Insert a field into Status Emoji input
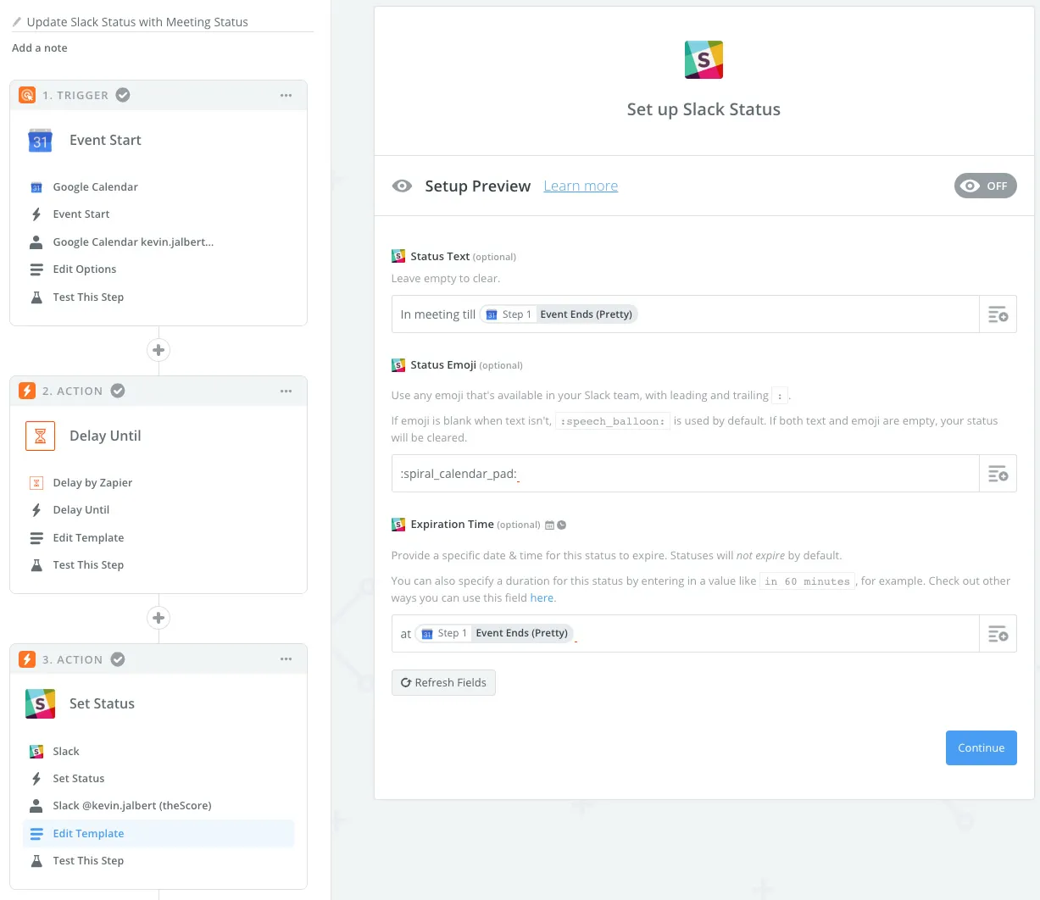Screen dimensions: 1040x900 (x=998, y=474)
